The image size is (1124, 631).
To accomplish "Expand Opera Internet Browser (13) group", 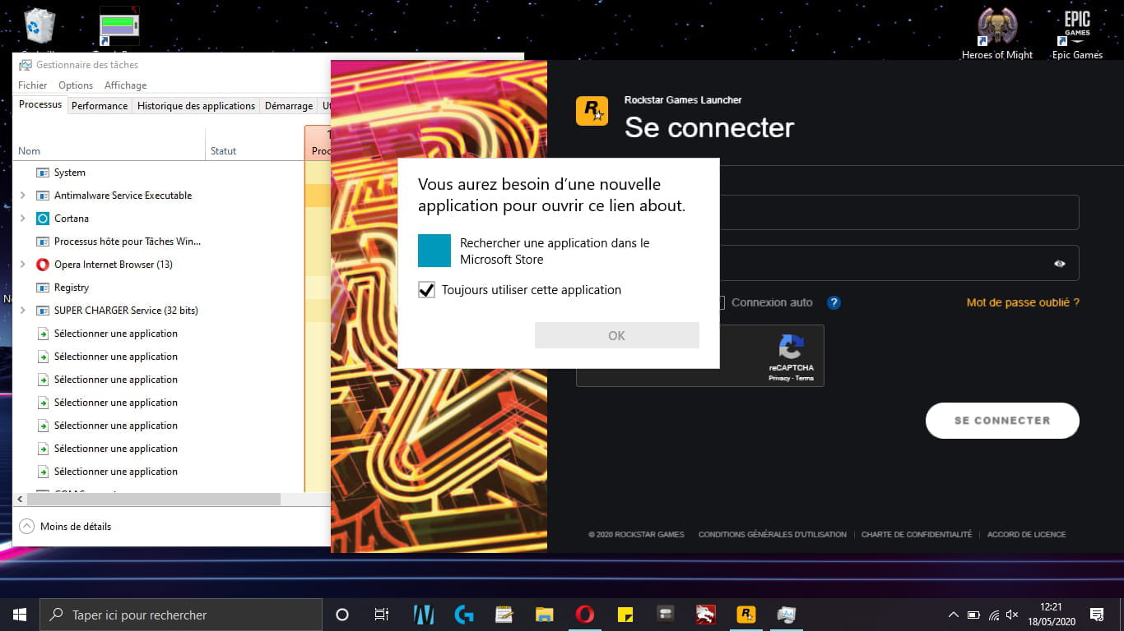I will (22, 265).
